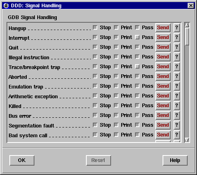Screen dimensions: 197x175
Task: Send the Bus error signal
Action: 163,115
